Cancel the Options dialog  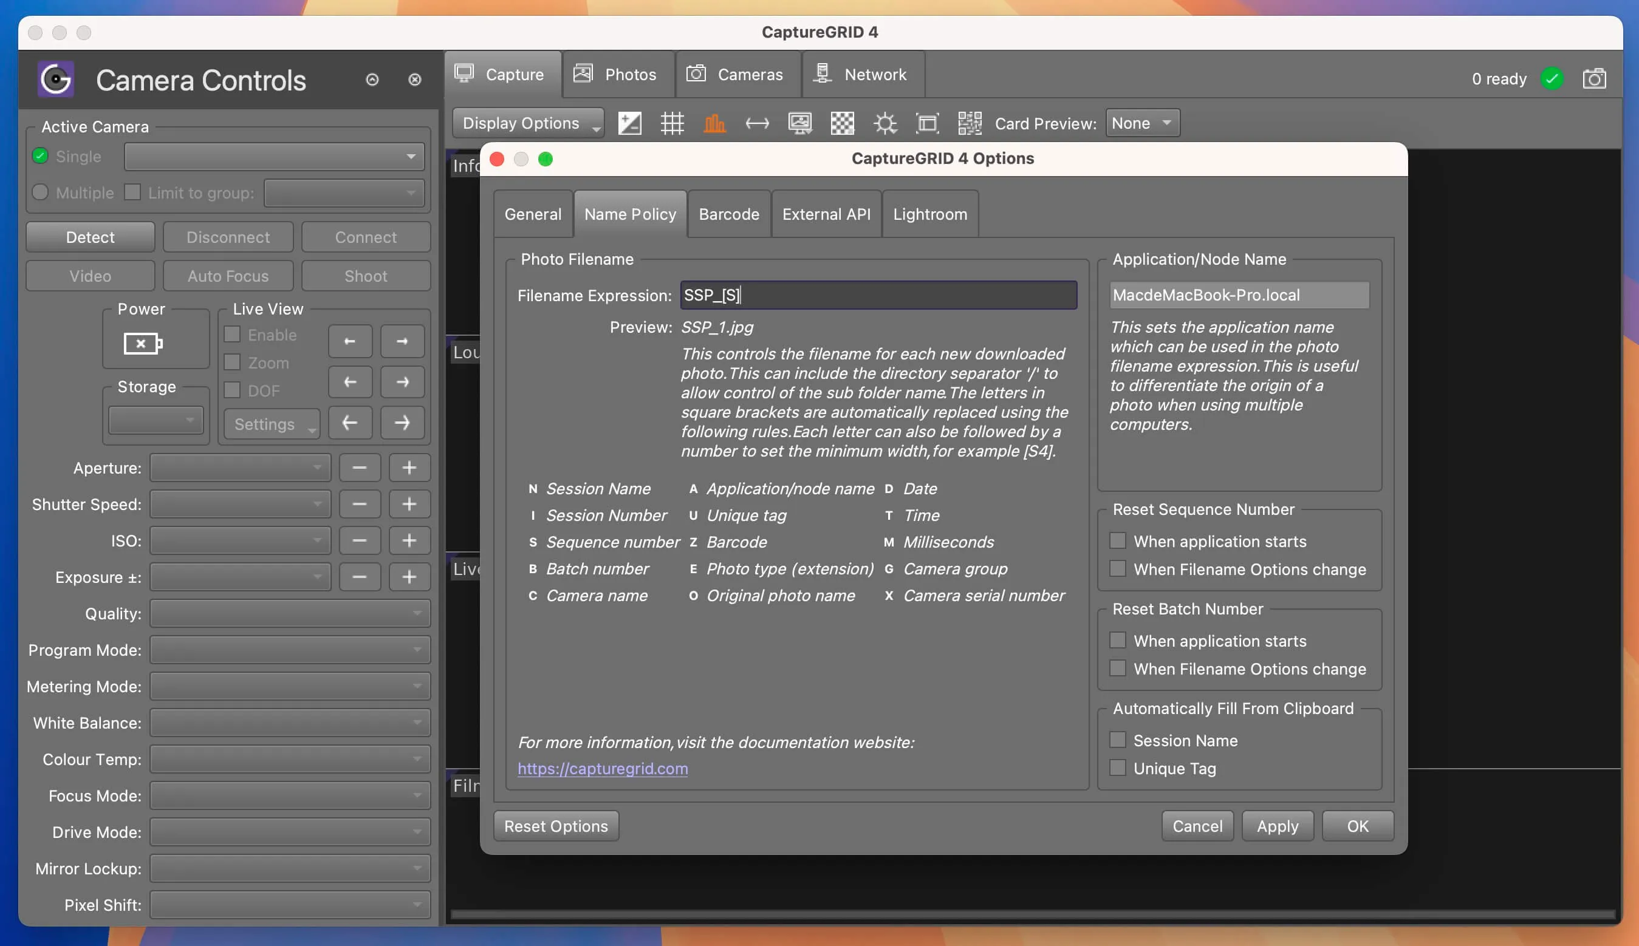[x=1197, y=826]
